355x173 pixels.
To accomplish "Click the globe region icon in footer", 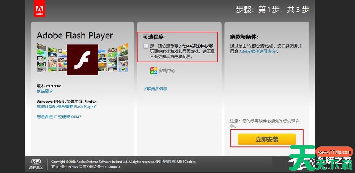I will click(x=36, y=162).
